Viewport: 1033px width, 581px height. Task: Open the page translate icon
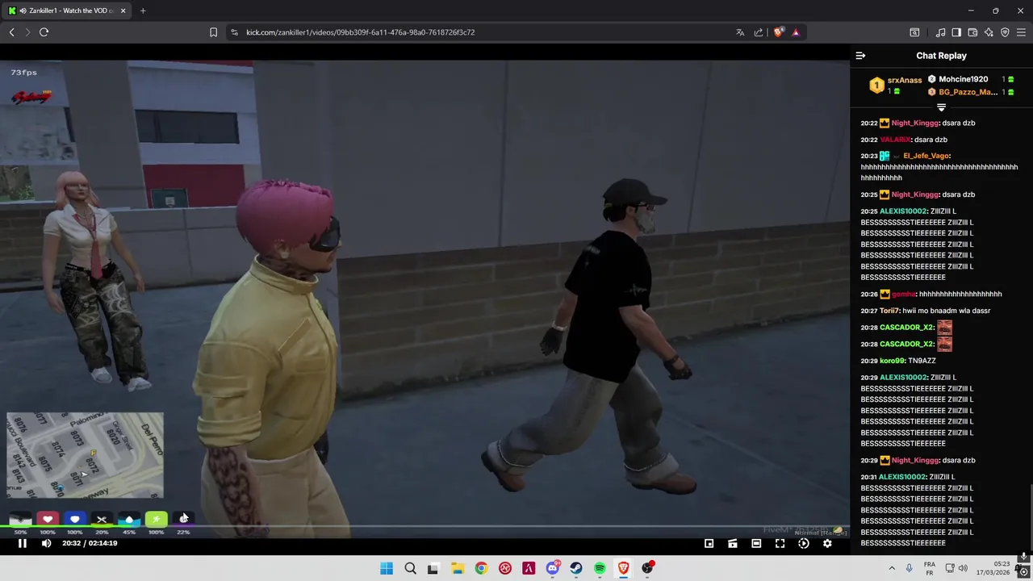[740, 32]
